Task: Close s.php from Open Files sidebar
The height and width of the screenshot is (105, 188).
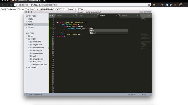Action: click(27, 22)
